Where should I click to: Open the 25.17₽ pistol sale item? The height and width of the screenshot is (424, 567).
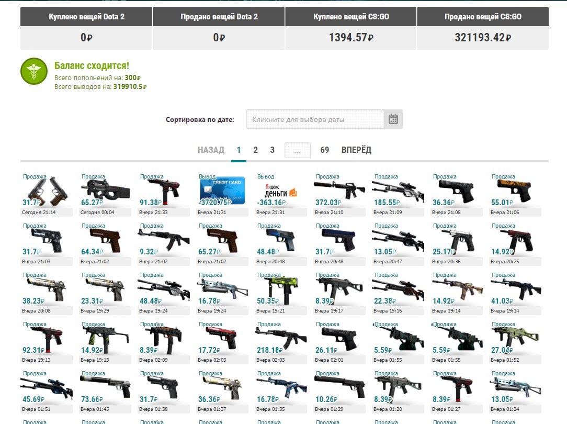[x=457, y=244]
